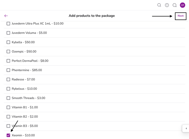The width and height of the screenshot is (189, 139).
Task: Open the chat messages icon
Action: pyautogui.click(x=174, y=5)
